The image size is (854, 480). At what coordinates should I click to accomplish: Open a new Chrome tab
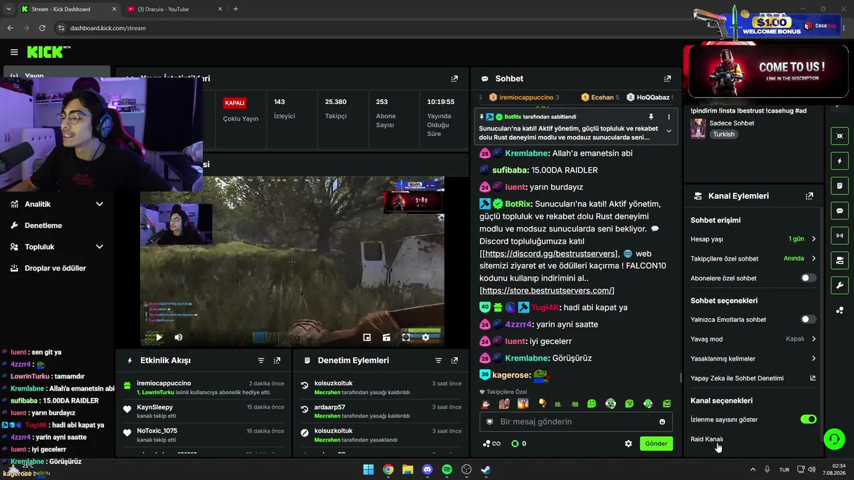click(236, 9)
